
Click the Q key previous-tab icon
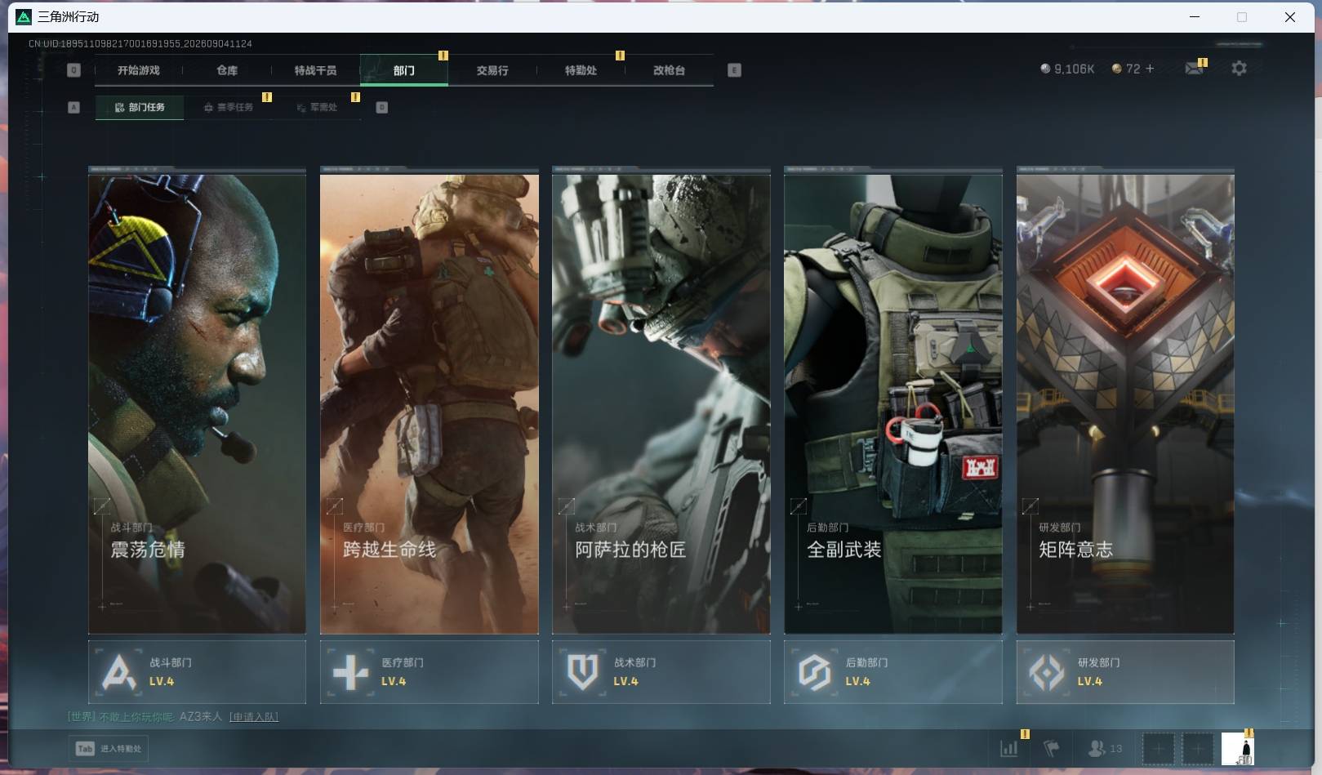(73, 70)
